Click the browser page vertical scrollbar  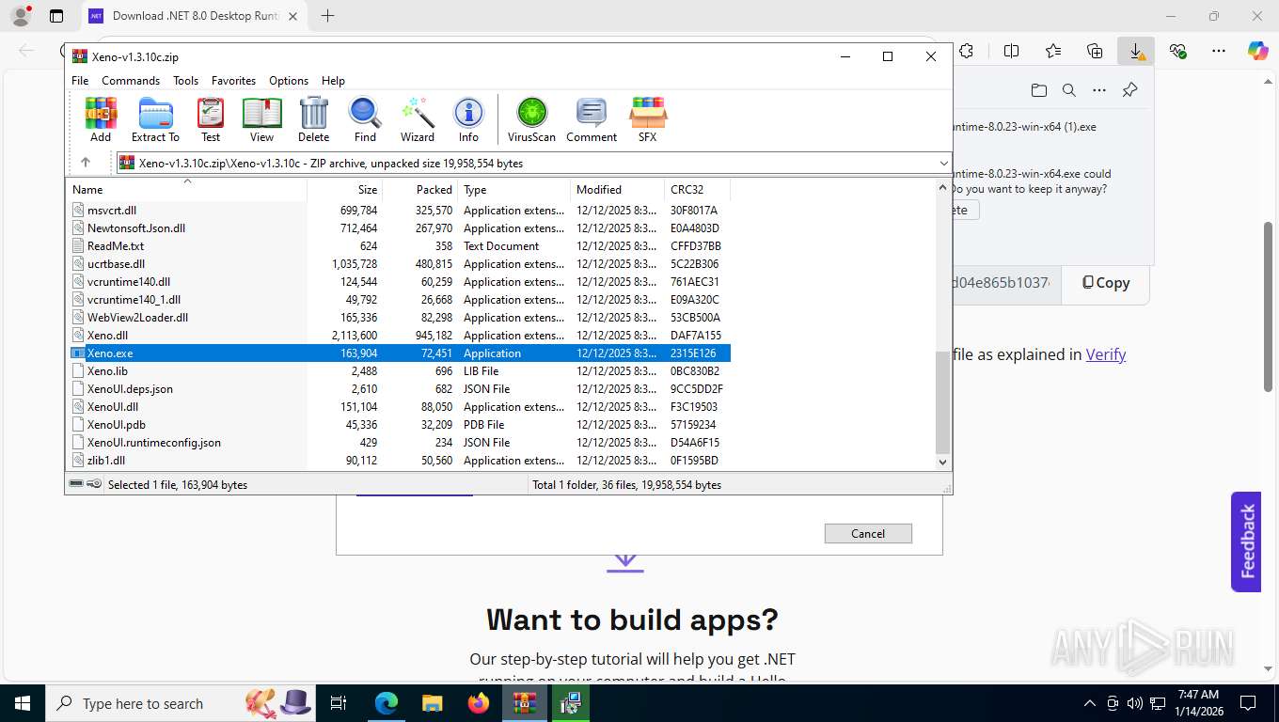point(1268,306)
